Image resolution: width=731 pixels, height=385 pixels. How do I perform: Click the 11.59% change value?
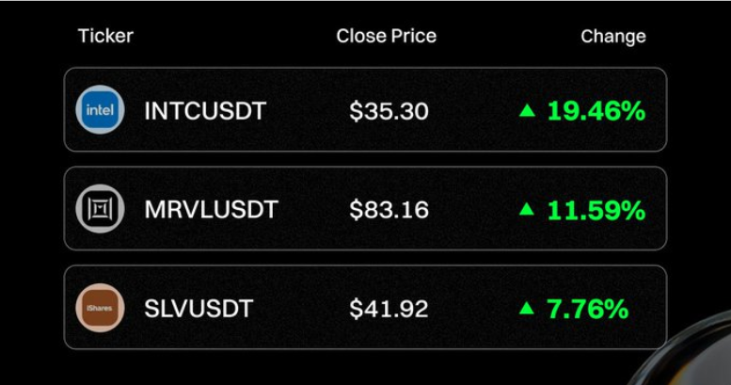(x=596, y=210)
